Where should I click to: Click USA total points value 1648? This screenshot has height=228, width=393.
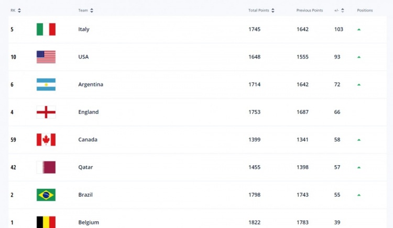254,57
